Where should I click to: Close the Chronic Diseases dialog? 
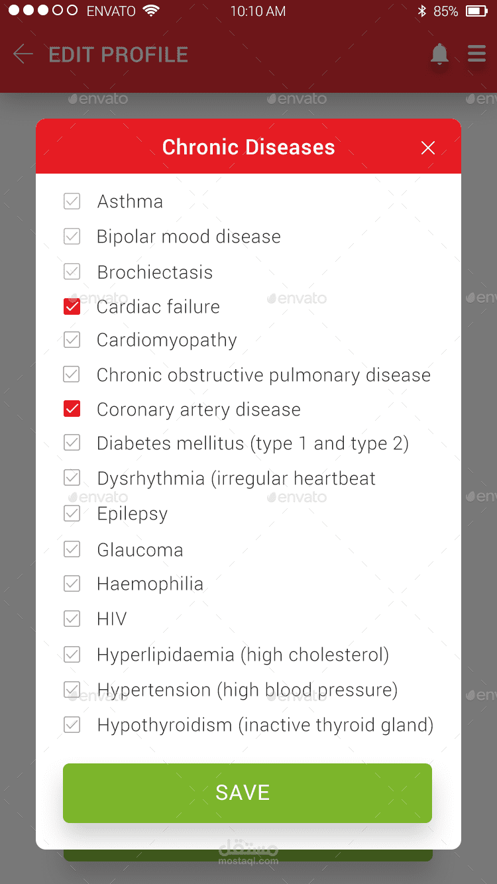428,148
